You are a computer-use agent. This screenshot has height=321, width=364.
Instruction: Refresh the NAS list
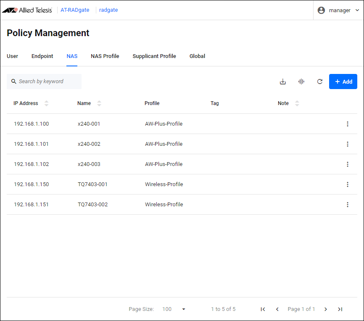[320, 82]
